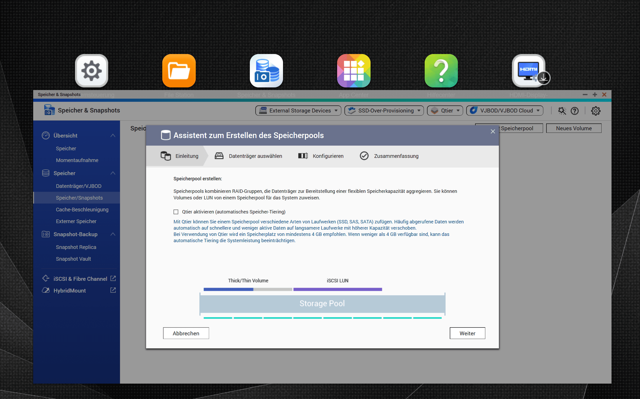Open the Qtier dropdown
Screen dimensions: 640x399
click(x=445, y=111)
